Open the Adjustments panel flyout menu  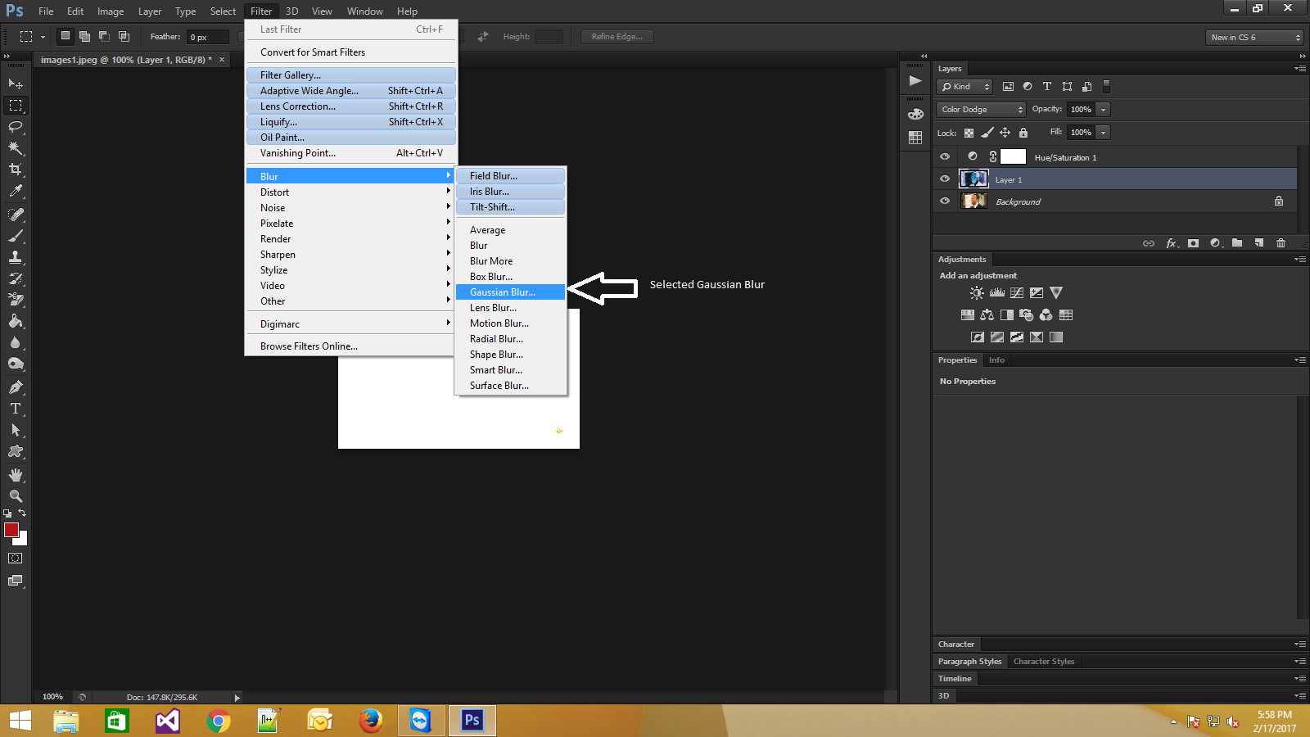click(1299, 260)
